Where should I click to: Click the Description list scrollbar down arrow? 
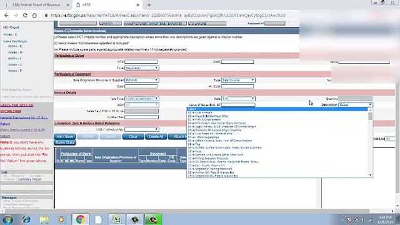click(x=370, y=175)
